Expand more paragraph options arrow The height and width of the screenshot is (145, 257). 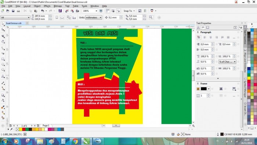click(218, 78)
